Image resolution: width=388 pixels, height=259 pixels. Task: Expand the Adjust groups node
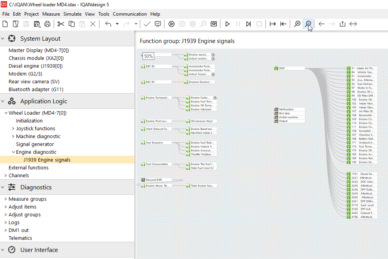[6, 215]
